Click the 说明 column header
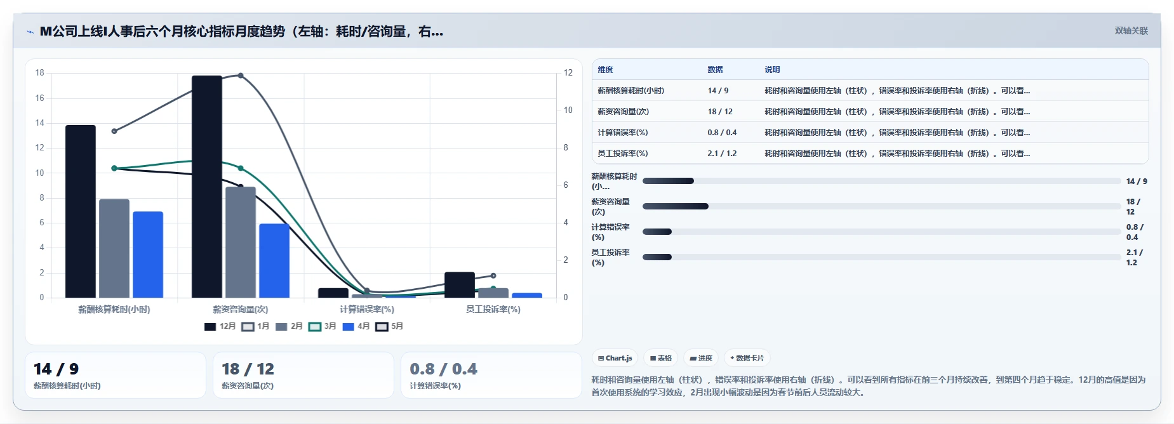The height and width of the screenshot is (424, 1174). (x=772, y=70)
